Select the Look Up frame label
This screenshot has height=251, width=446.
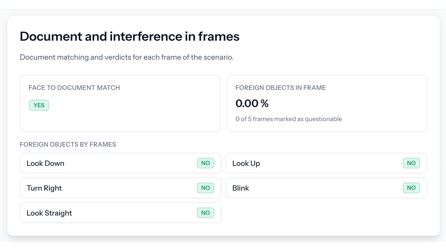click(x=246, y=164)
